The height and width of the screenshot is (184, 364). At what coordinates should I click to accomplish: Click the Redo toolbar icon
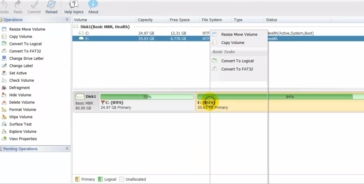coord(18,4)
